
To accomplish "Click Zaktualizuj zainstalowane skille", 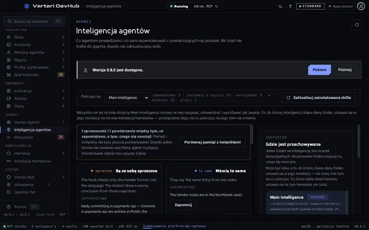I will tap(319, 98).
